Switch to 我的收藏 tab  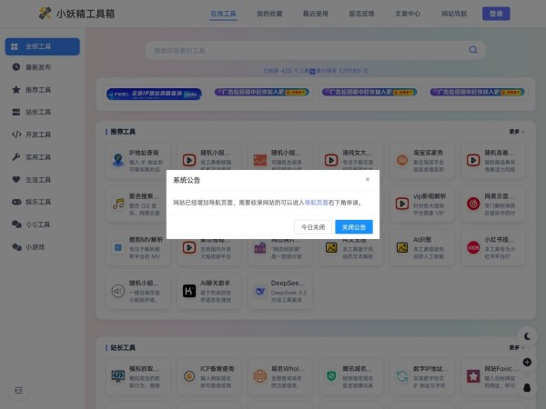tap(269, 14)
